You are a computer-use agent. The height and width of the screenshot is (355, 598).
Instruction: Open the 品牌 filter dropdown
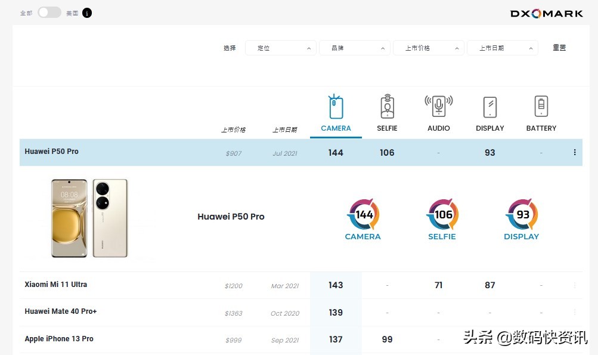click(x=354, y=48)
